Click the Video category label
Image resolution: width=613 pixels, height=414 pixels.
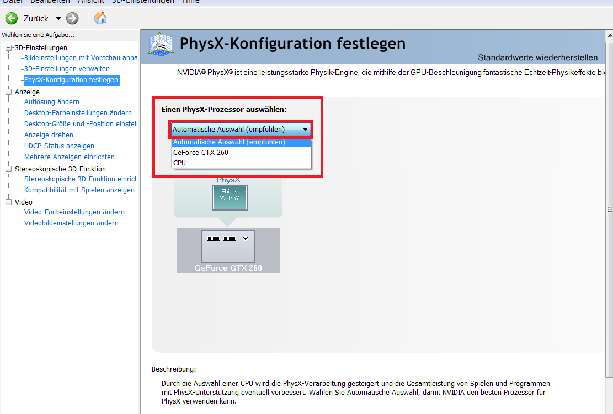24,202
